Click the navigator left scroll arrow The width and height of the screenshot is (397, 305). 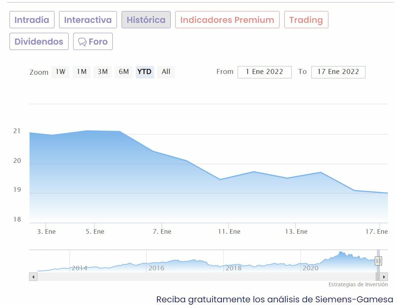coord(34,277)
